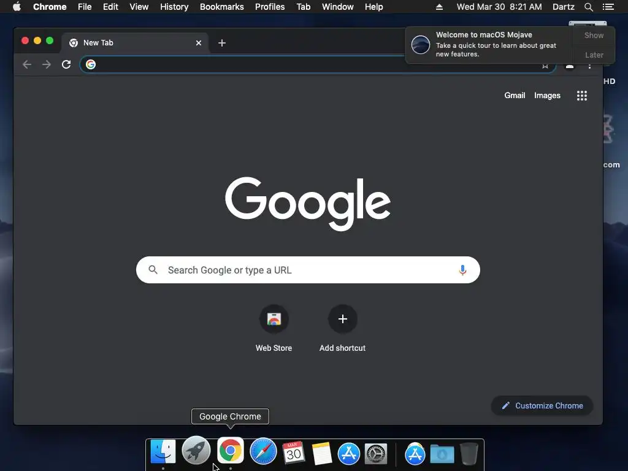Open Finder from the Dock

[x=163, y=452]
